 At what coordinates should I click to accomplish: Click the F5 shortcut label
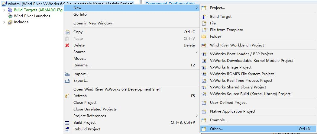tap(193, 96)
